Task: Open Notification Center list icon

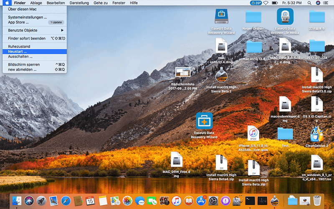Action: [x=326, y=3]
